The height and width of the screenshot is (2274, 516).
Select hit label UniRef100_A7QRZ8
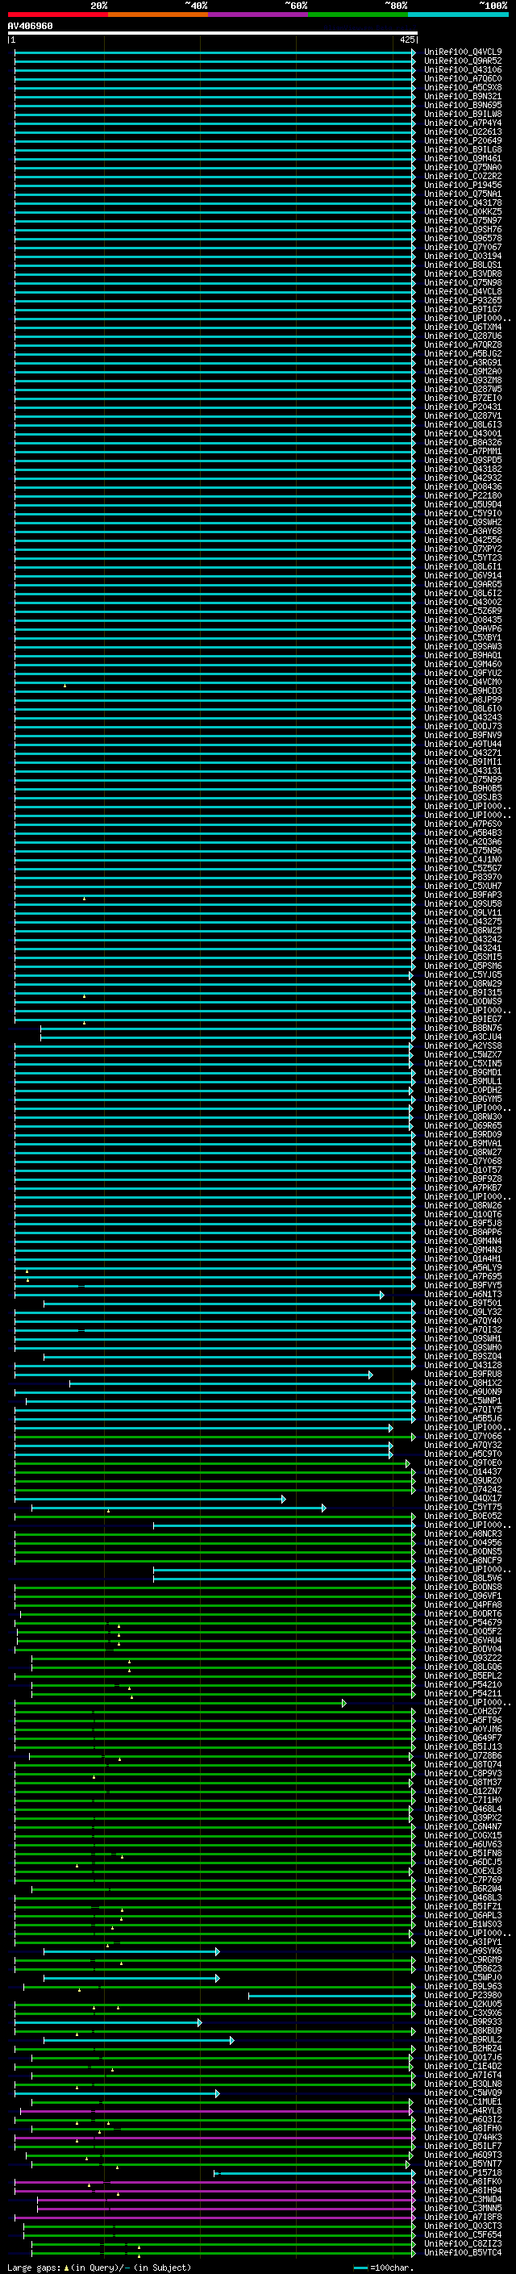pyautogui.click(x=462, y=345)
